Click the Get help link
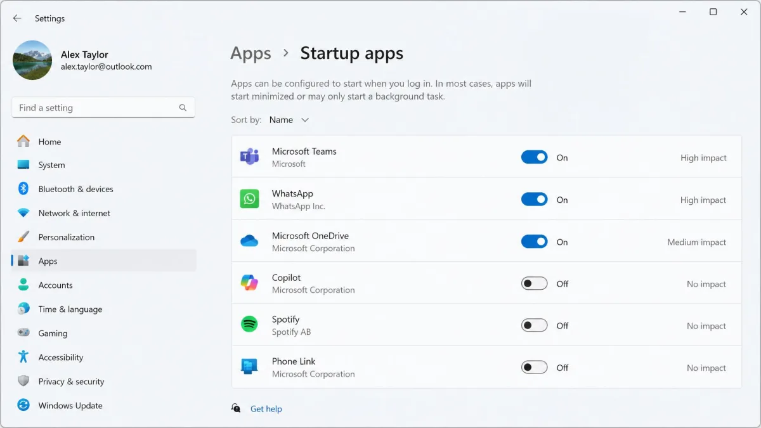 pyautogui.click(x=266, y=409)
